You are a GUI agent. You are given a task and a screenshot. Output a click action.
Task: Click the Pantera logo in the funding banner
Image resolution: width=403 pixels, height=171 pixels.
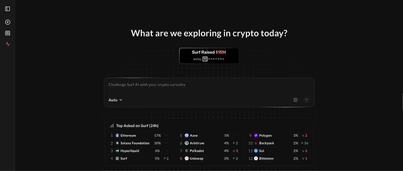[x=205, y=59]
